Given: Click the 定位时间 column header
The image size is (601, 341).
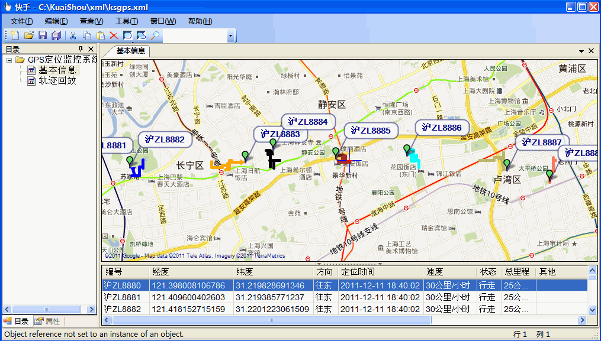Looking at the screenshot, I should click(x=357, y=272).
